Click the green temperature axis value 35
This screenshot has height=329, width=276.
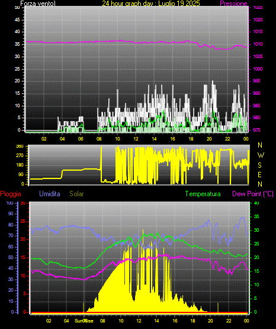pos(256,216)
